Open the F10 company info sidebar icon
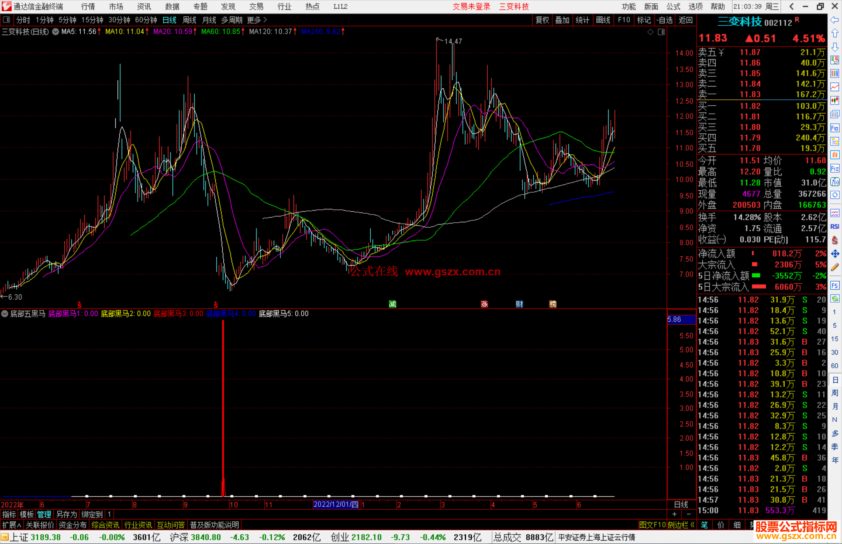 pos(835,128)
